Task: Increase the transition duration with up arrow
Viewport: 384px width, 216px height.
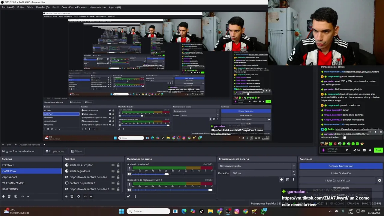Action: [x=294, y=172]
